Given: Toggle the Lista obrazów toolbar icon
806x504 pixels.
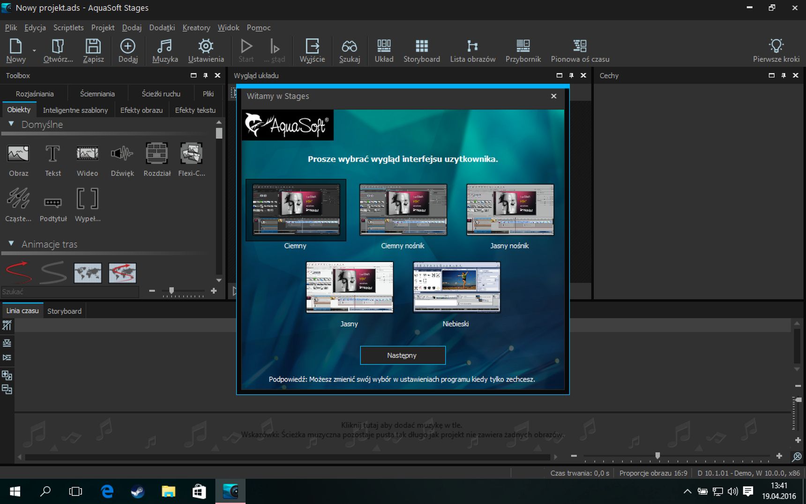Looking at the screenshot, I should pyautogui.click(x=472, y=50).
